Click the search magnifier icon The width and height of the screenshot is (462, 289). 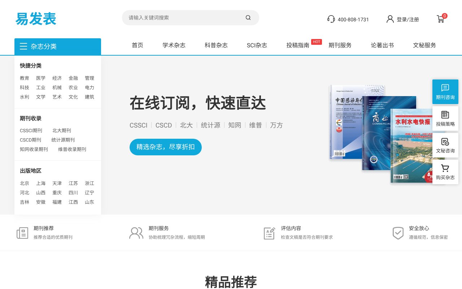tap(248, 17)
